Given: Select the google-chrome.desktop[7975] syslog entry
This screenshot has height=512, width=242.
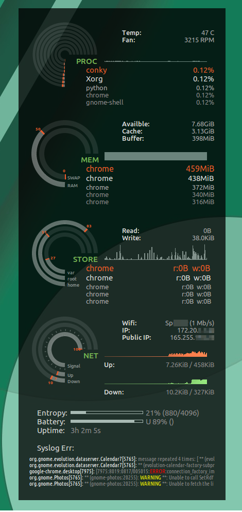Looking at the screenshot, I should click(x=122, y=471).
